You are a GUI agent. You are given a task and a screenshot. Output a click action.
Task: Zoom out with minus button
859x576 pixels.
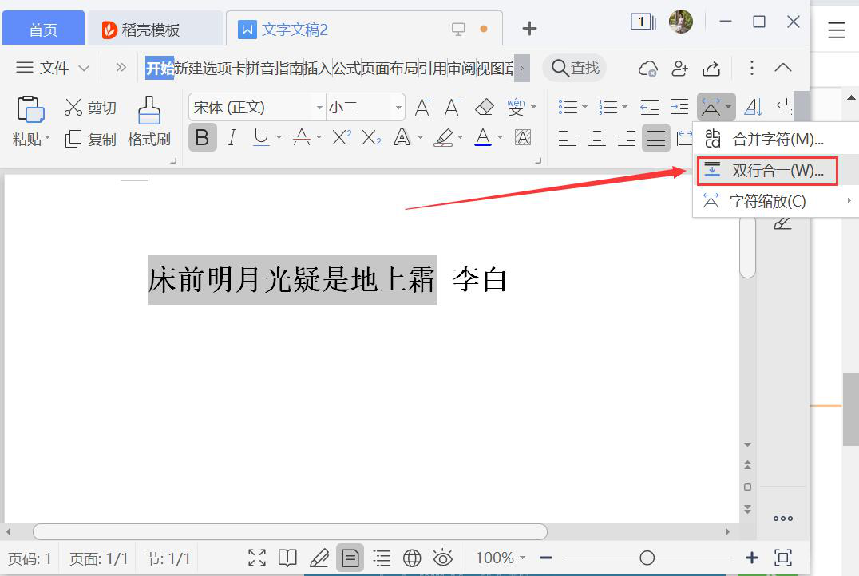coord(545,558)
